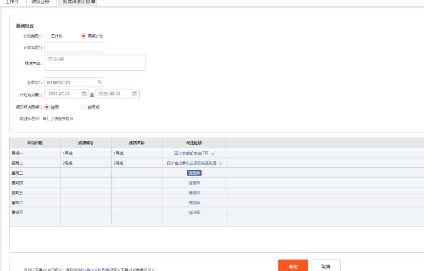This screenshot has width=424, height=271.
Task: Click the 计划名称 input field
Action: tap(74, 47)
